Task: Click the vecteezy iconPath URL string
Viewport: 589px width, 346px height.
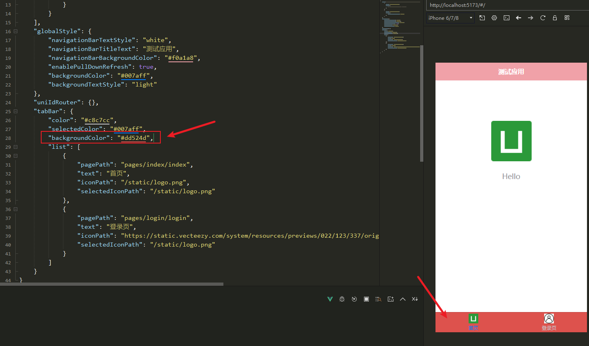Action: pyautogui.click(x=250, y=236)
